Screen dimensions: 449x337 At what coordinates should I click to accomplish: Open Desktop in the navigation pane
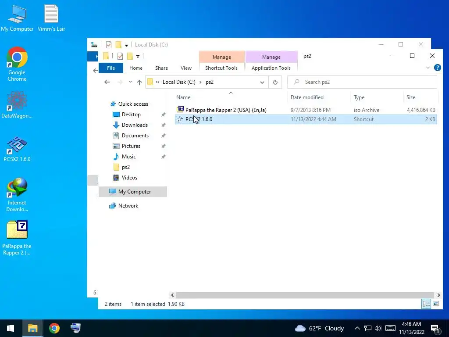coord(131,115)
